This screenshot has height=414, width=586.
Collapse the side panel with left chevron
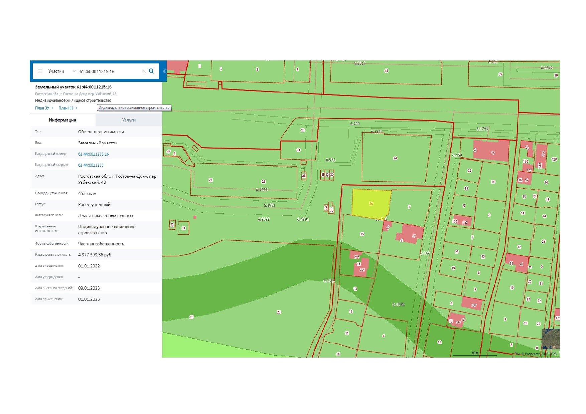(164, 71)
